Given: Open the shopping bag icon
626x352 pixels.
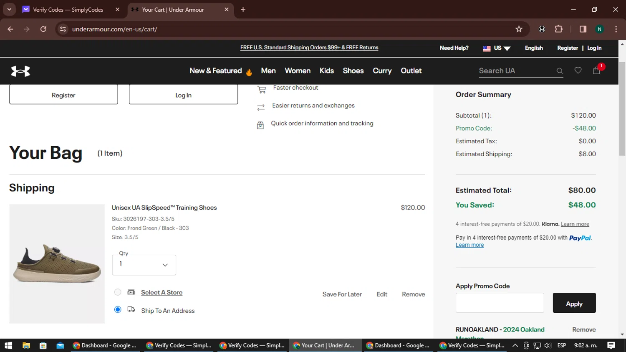Looking at the screenshot, I should tap(596, 71).
